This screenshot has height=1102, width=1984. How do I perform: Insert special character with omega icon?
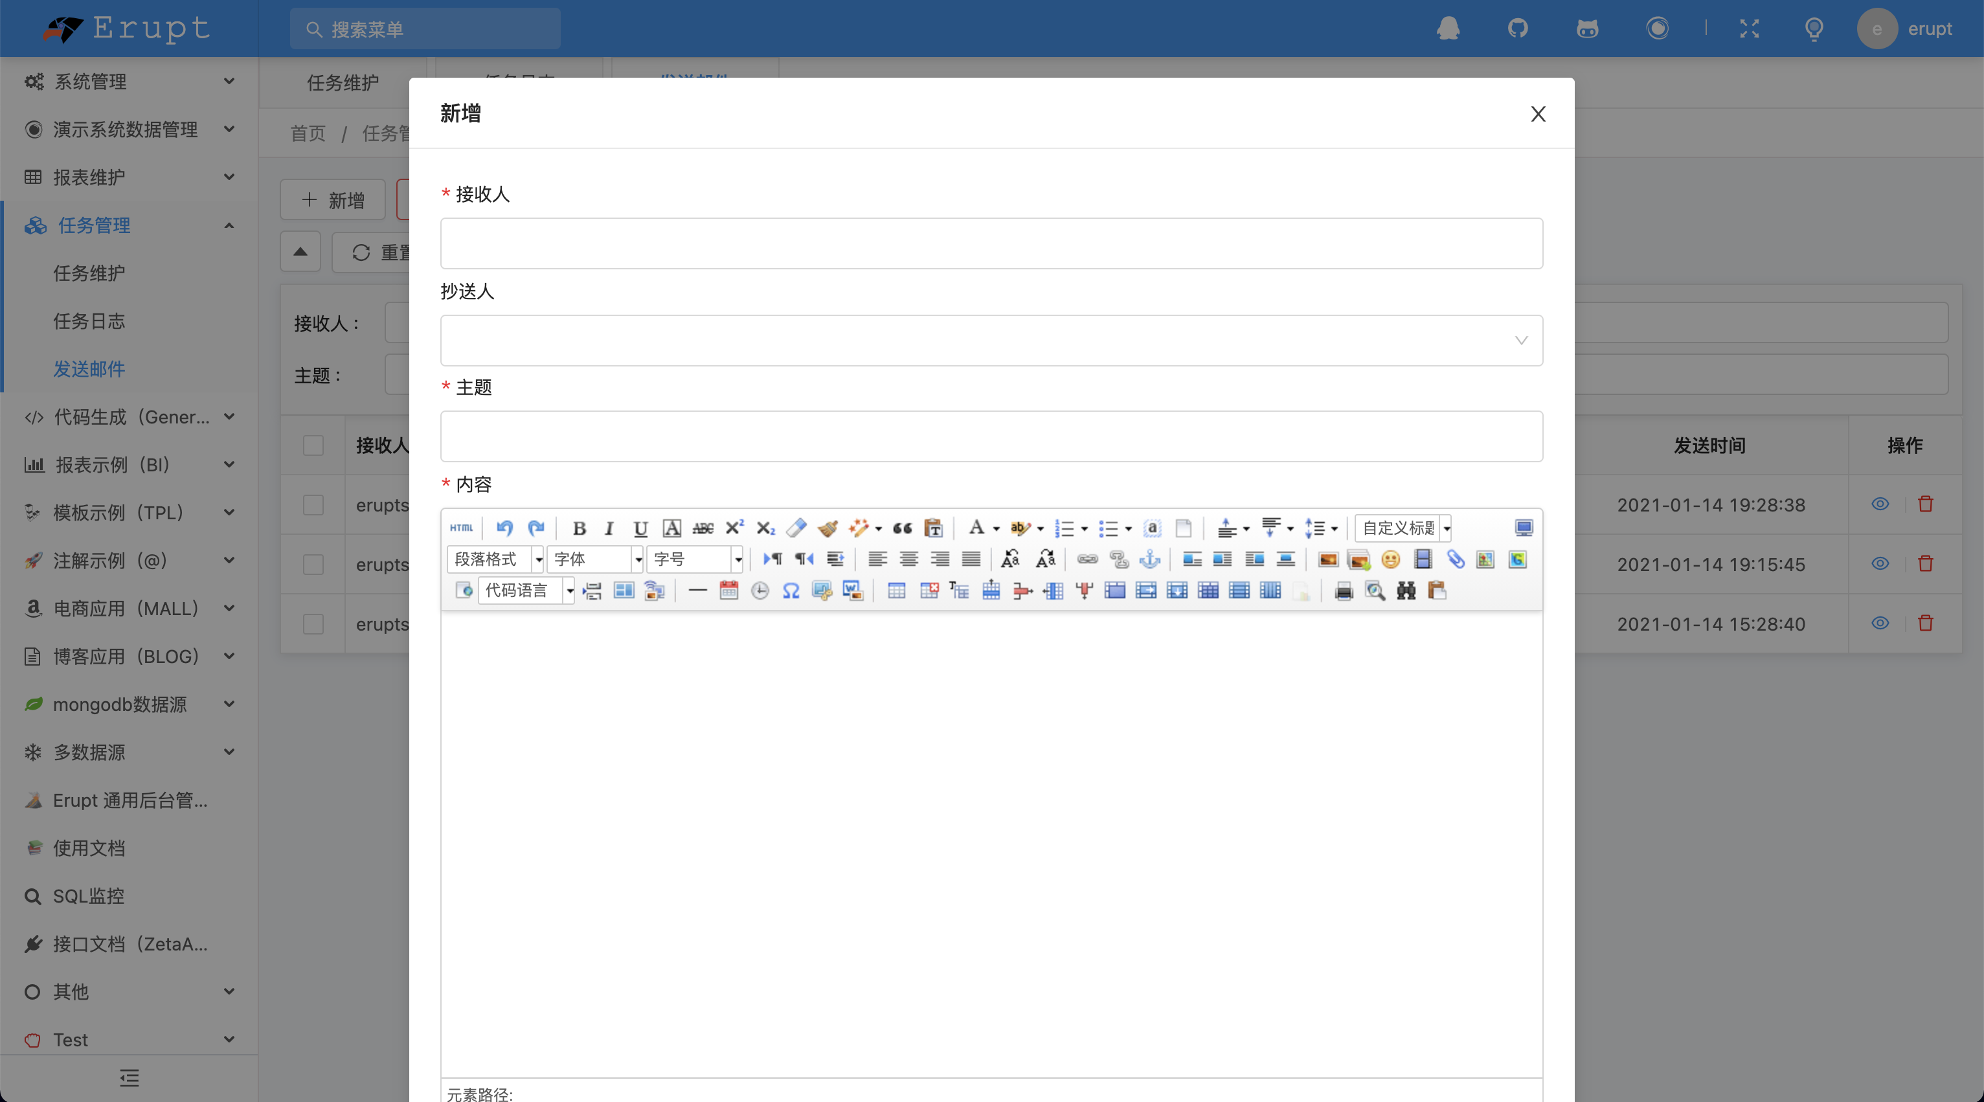[x=791, y=591]
